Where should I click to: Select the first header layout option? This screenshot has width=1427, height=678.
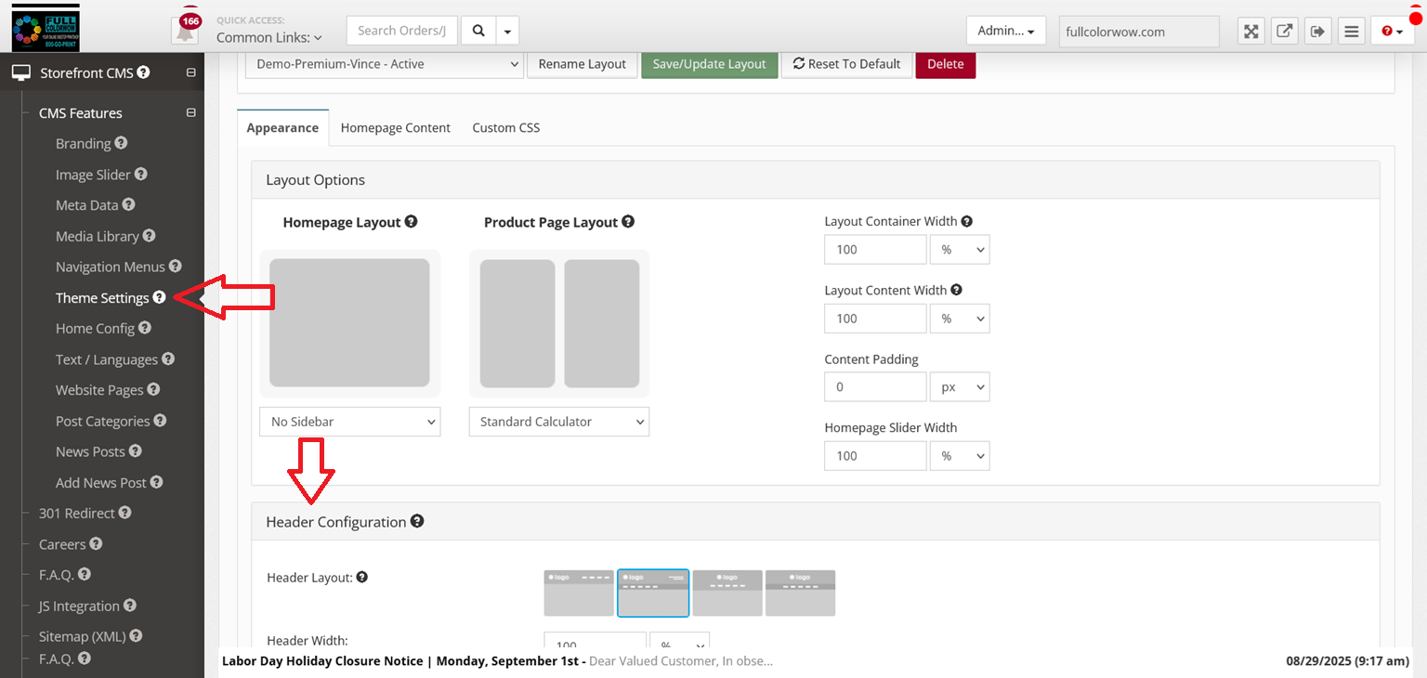(x=579, y=593)
